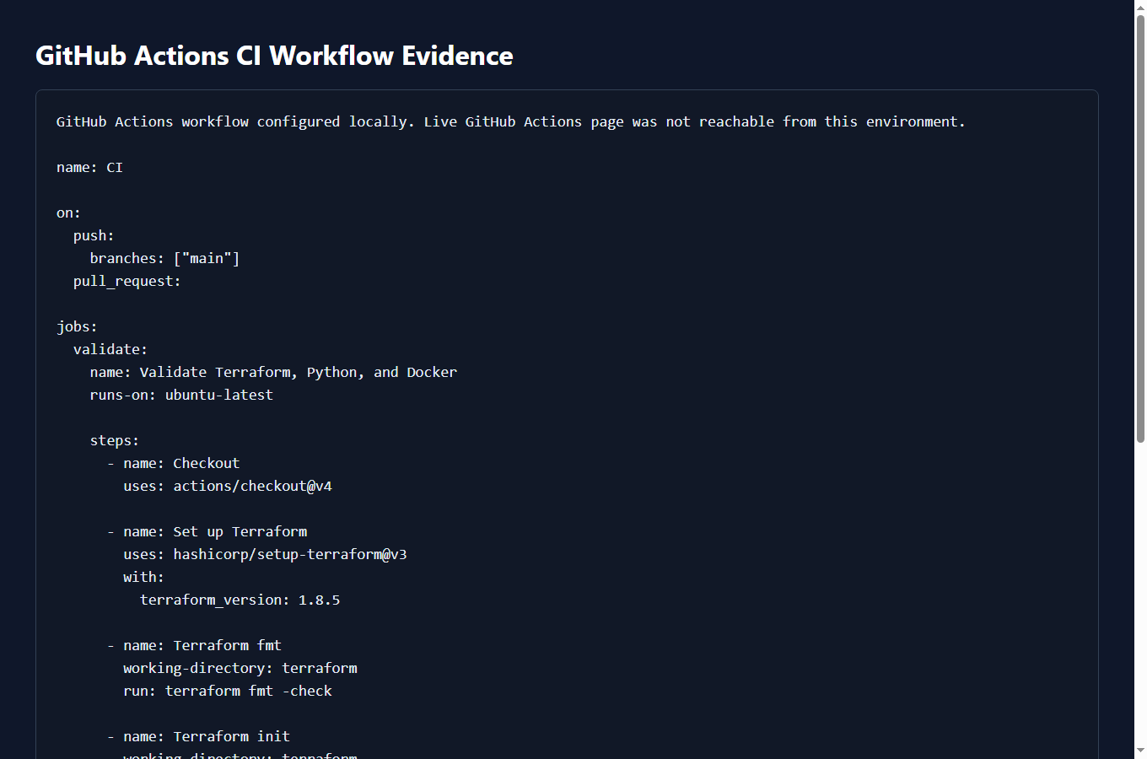Click the 'push:' line
The width and height of the screenshot is (1147, 759).
tap(94, 236)
